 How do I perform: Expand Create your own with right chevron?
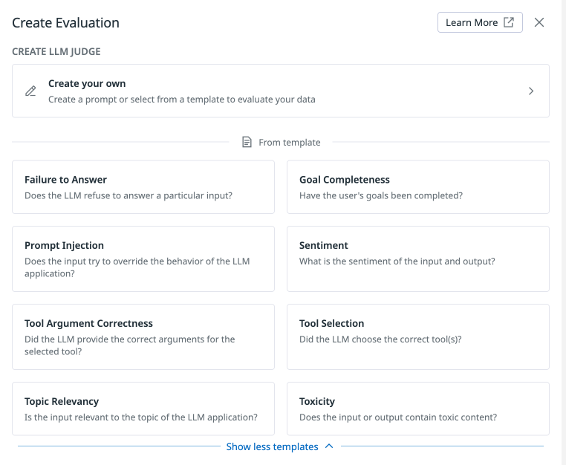[x=531, y=91]
